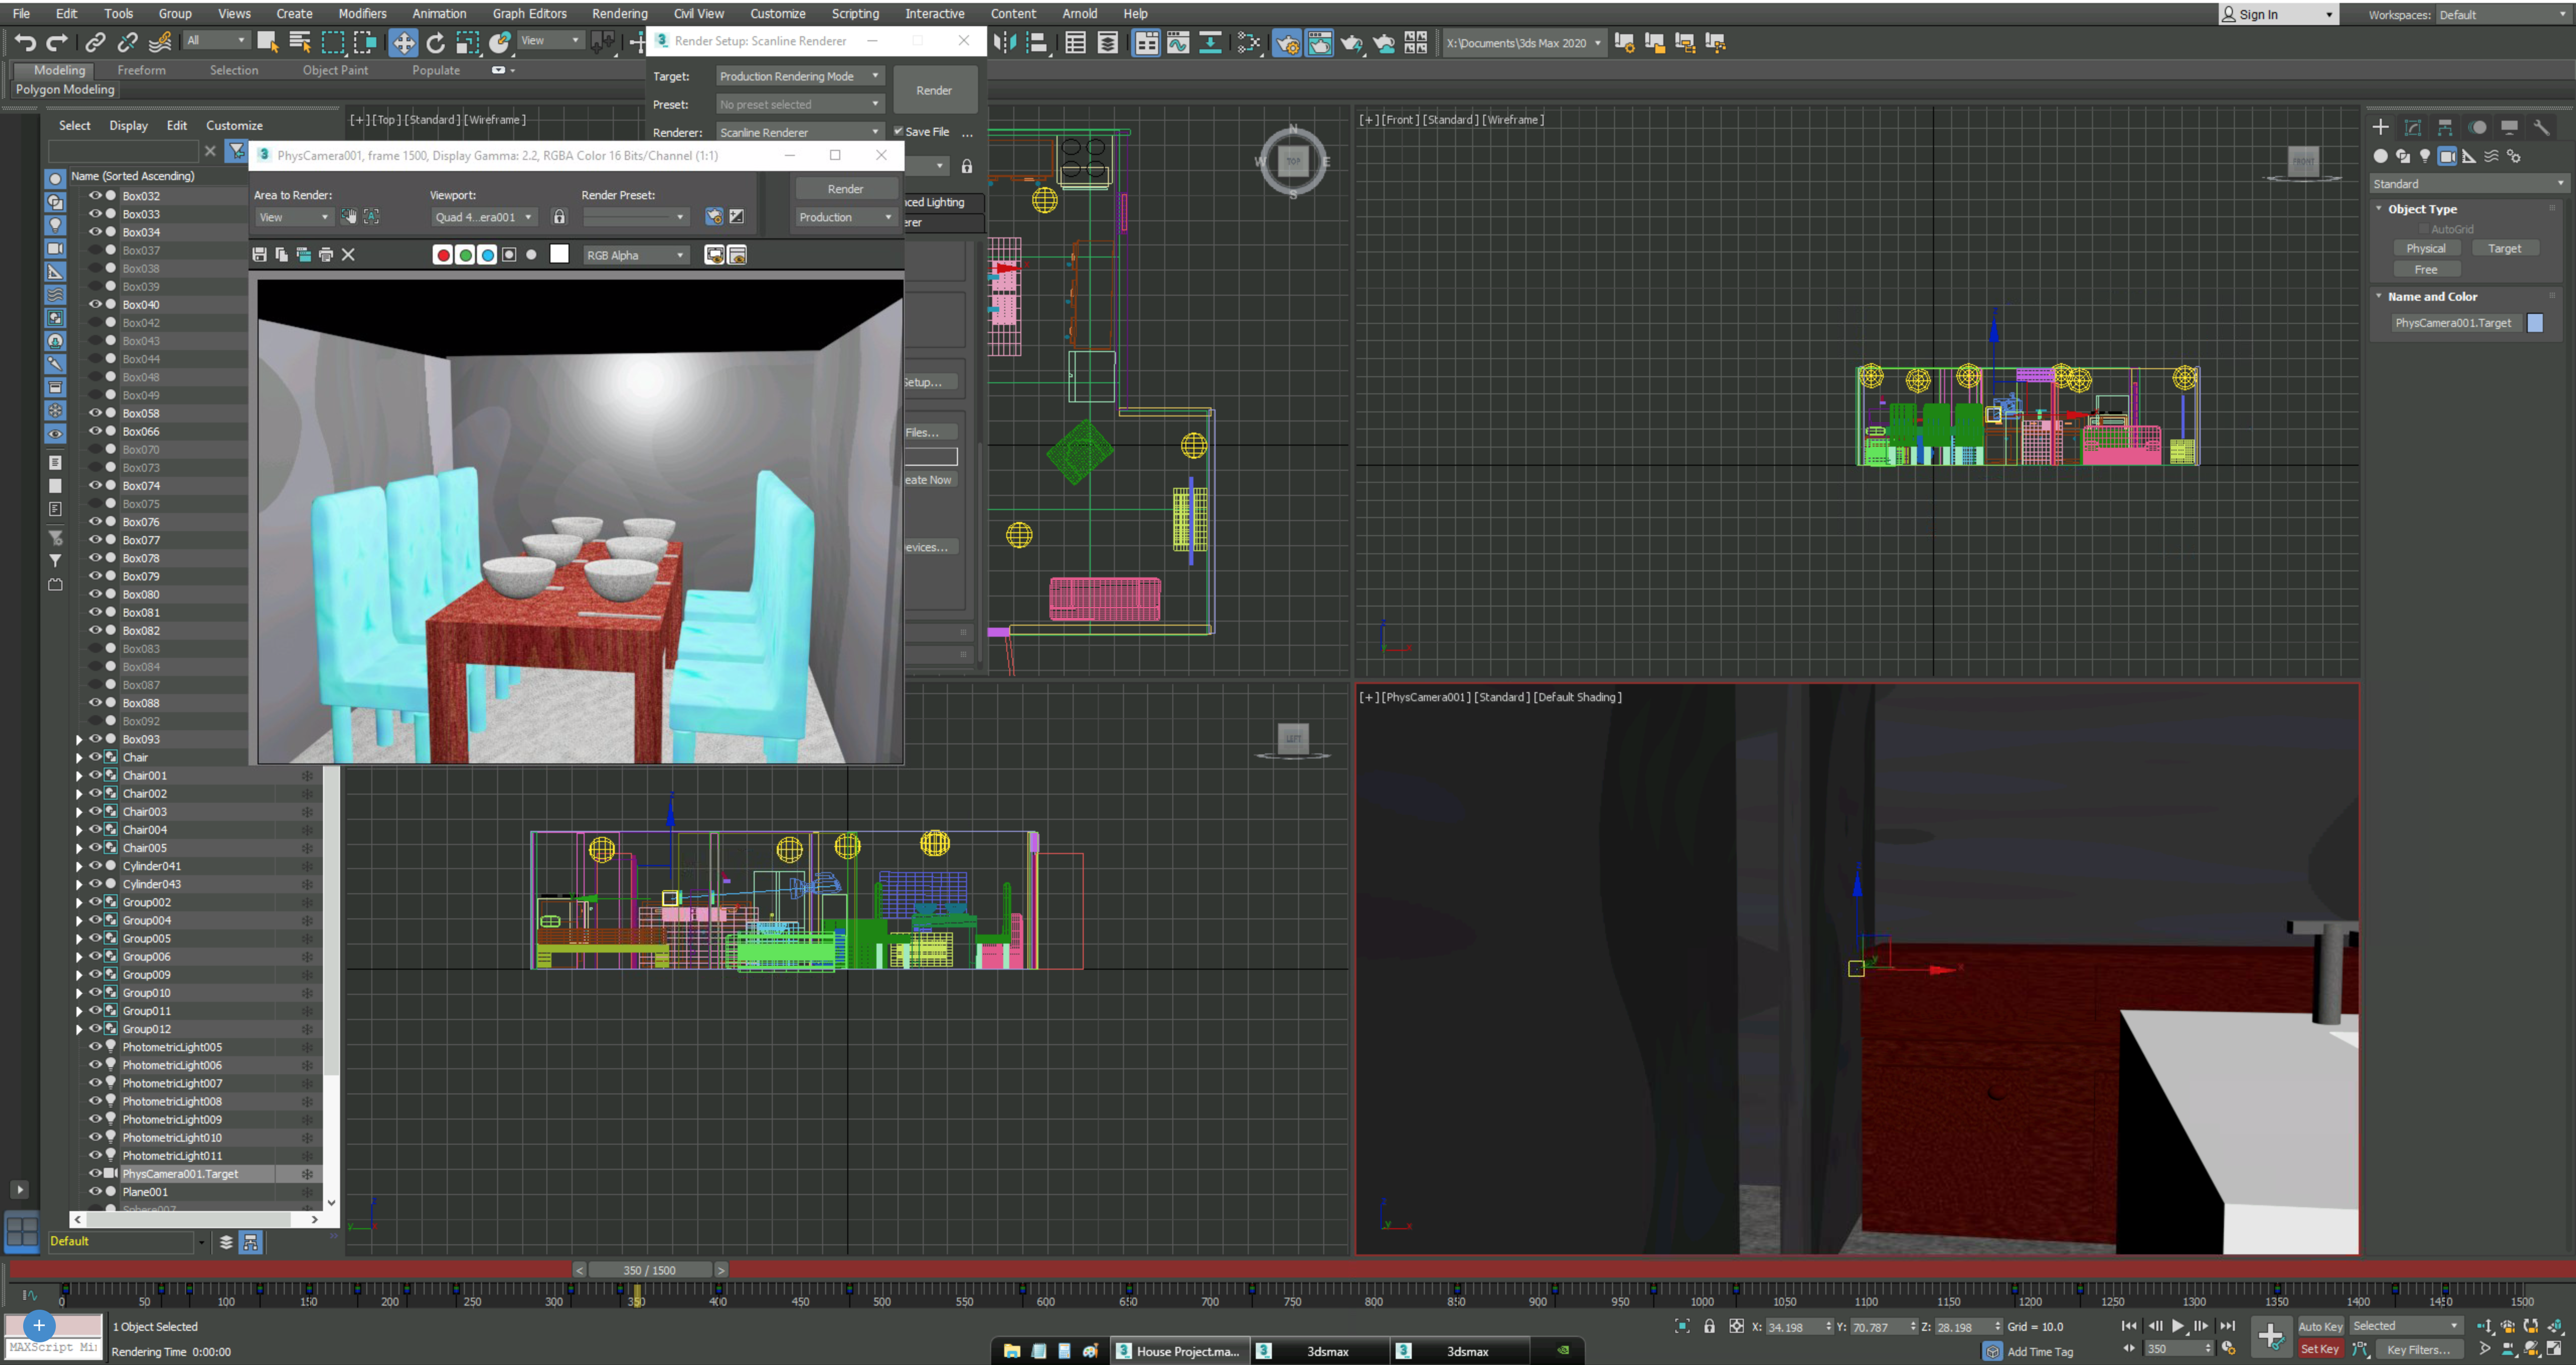Open Time Configuration icon

[x=2229, y=1348]
